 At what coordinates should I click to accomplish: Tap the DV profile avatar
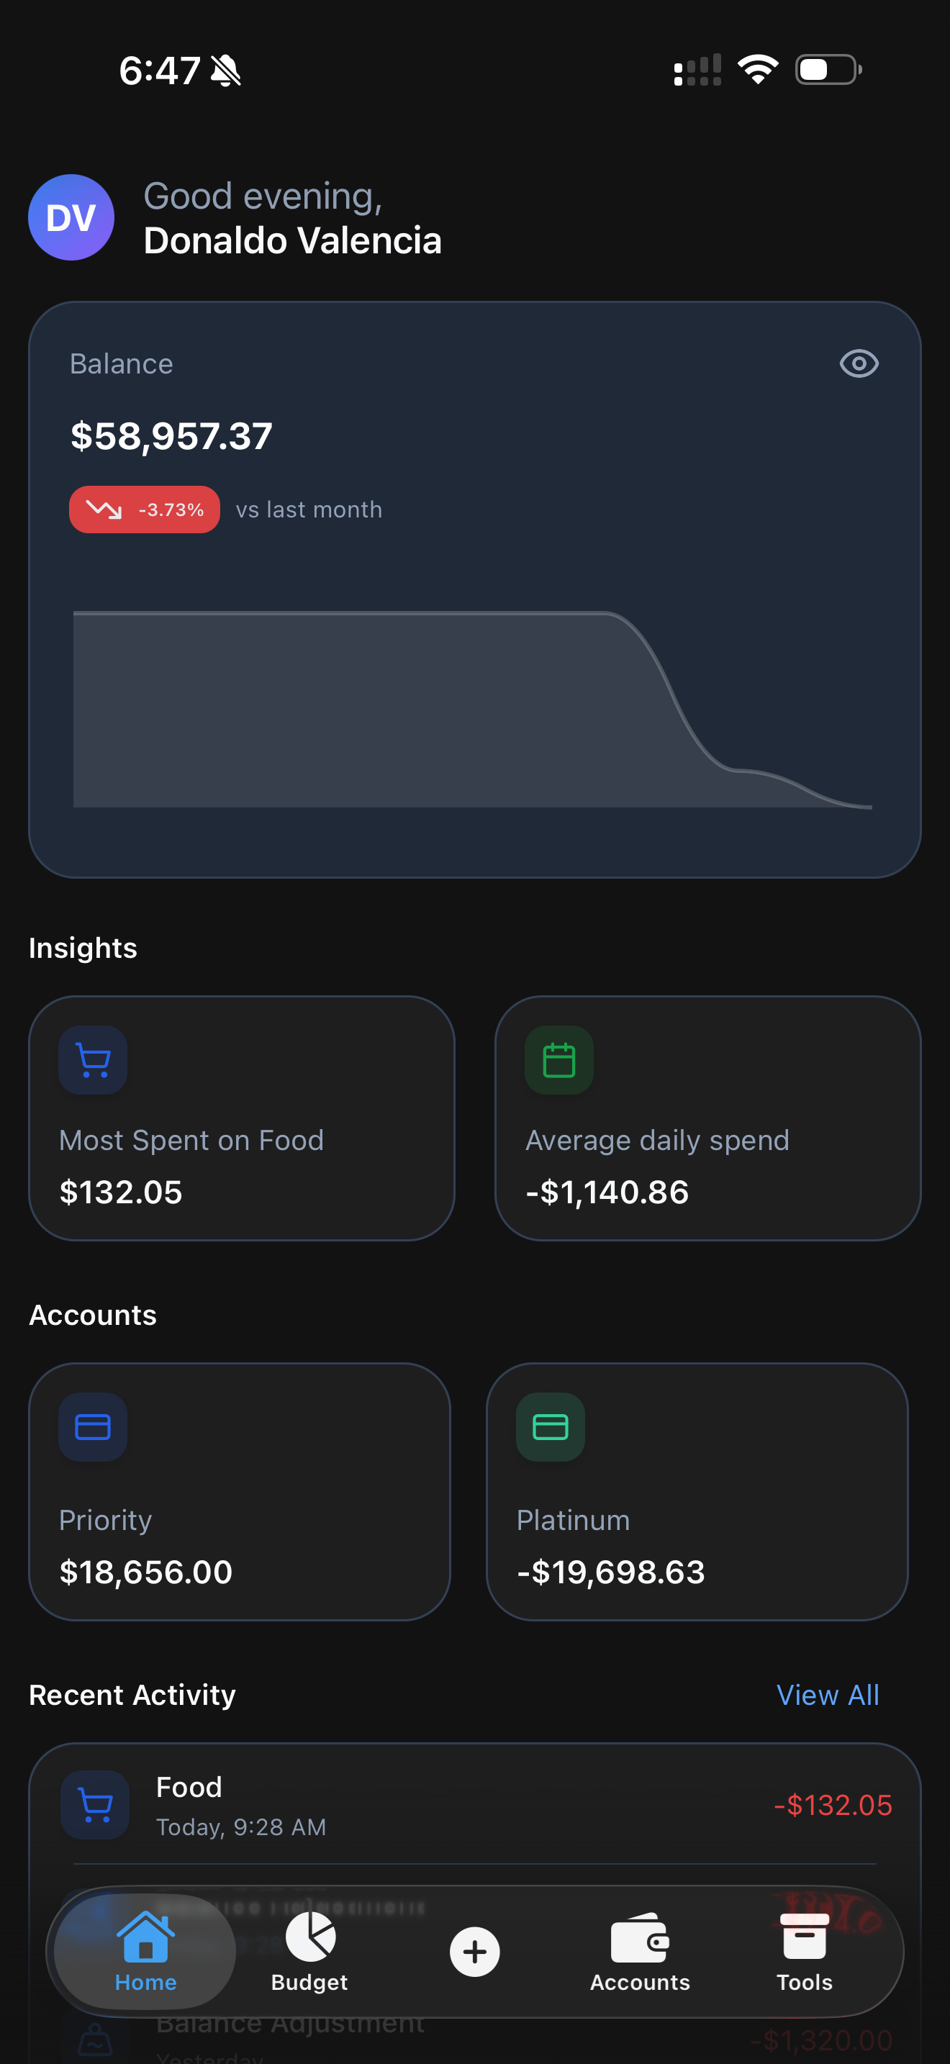[x=71, y=217]
